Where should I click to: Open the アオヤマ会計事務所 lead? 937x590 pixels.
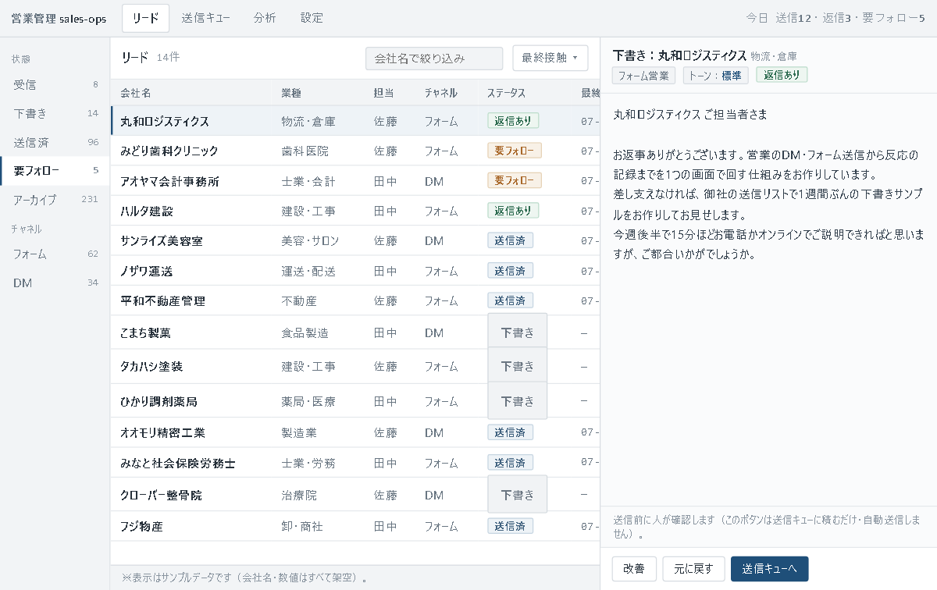[x=355, y=180]
